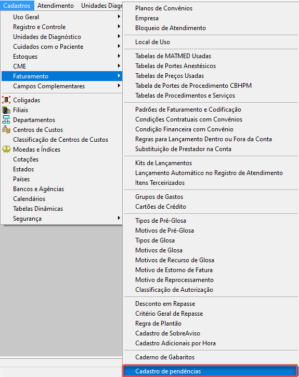Screen dimensions: 299x377
Task: Open the Unidades Diagnóstico menu in menu bar
Action: click(101, 5)
